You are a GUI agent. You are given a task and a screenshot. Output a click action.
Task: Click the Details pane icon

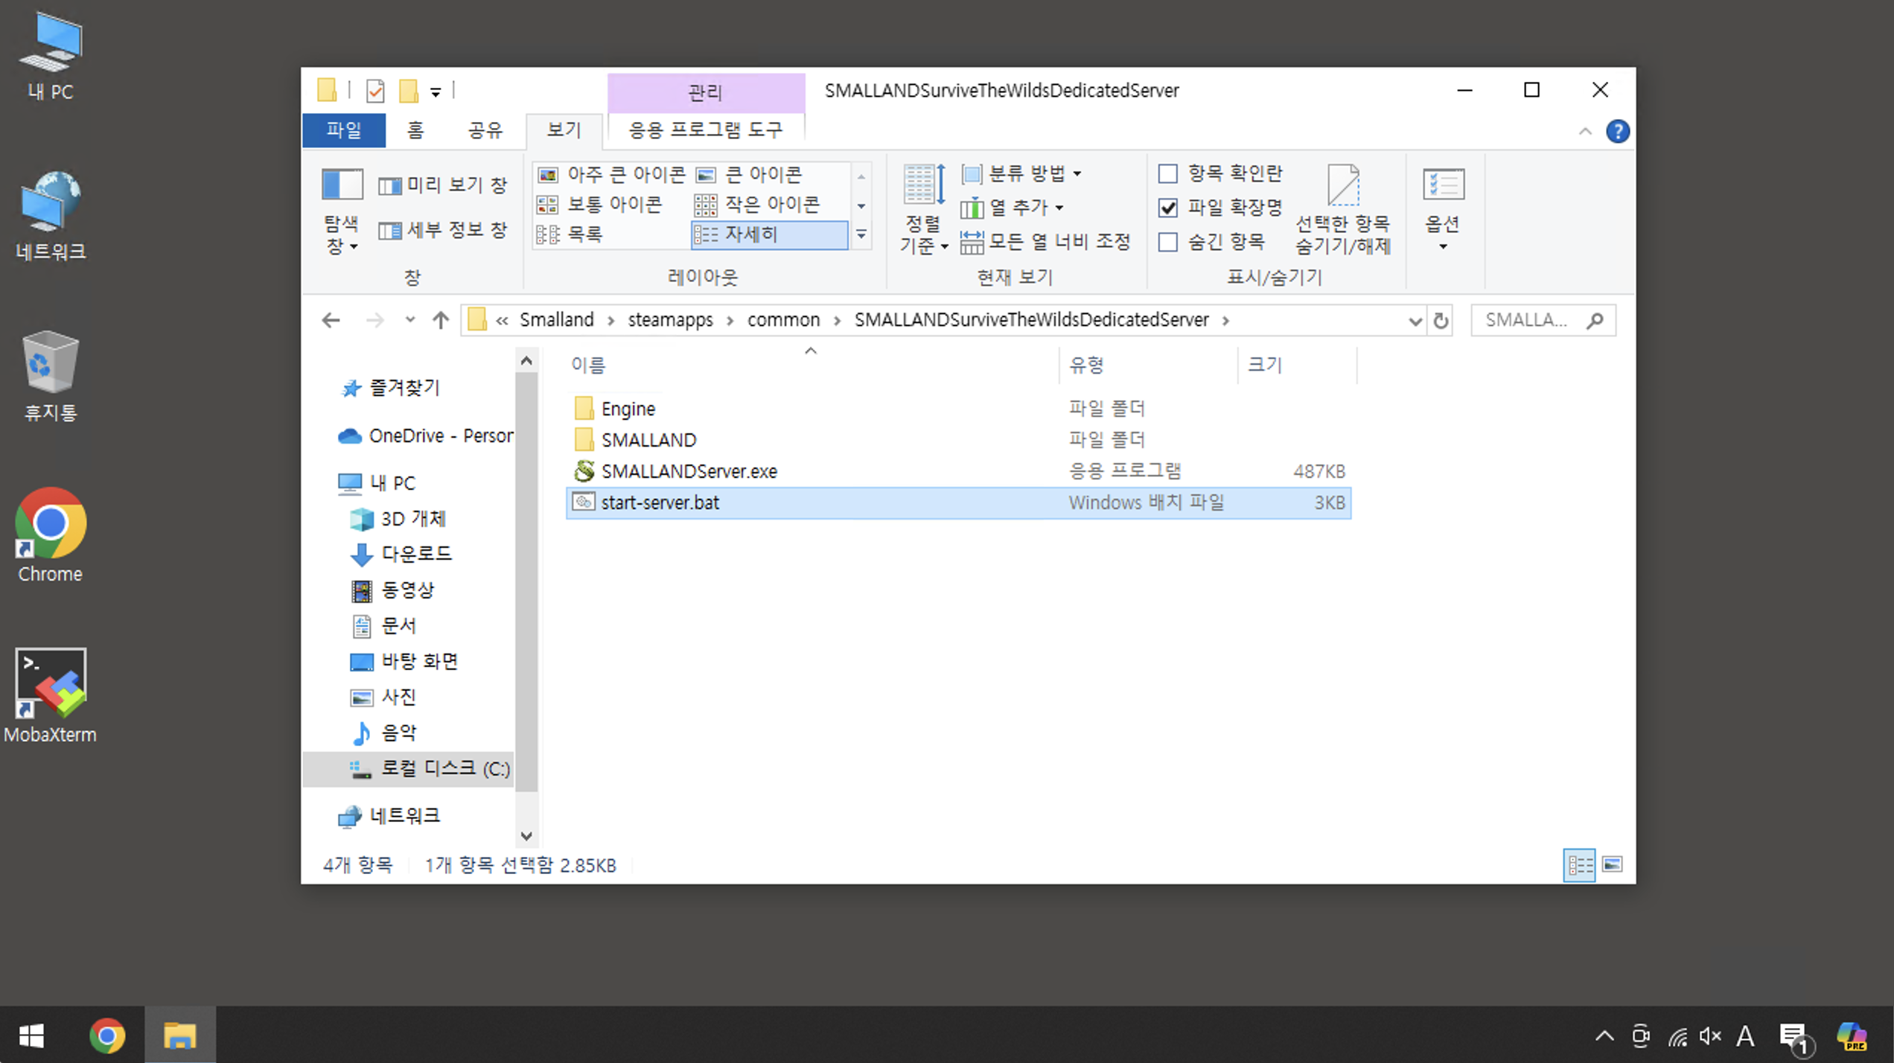[x=389, y=231]
